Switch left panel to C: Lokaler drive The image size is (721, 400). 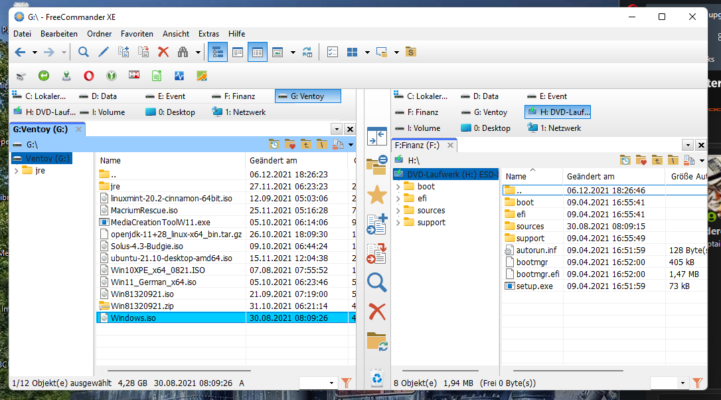40,96
